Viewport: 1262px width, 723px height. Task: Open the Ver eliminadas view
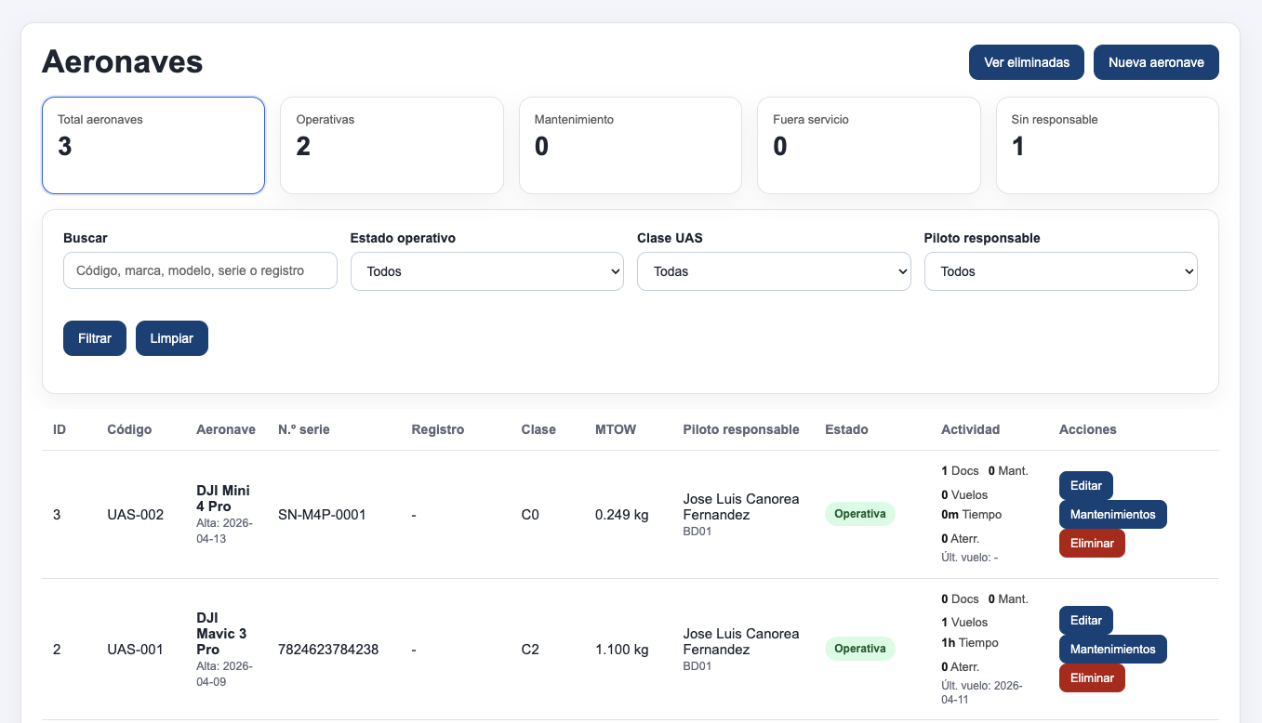1027,62
